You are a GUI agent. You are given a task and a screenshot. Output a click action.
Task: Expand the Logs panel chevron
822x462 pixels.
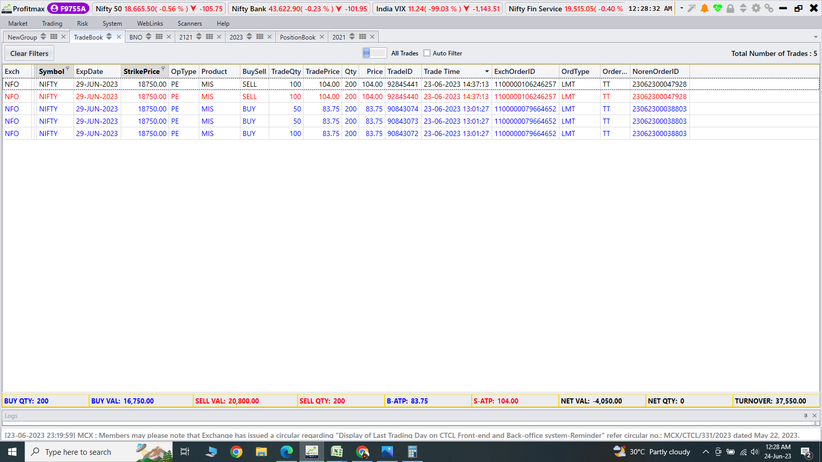point(815,423)
